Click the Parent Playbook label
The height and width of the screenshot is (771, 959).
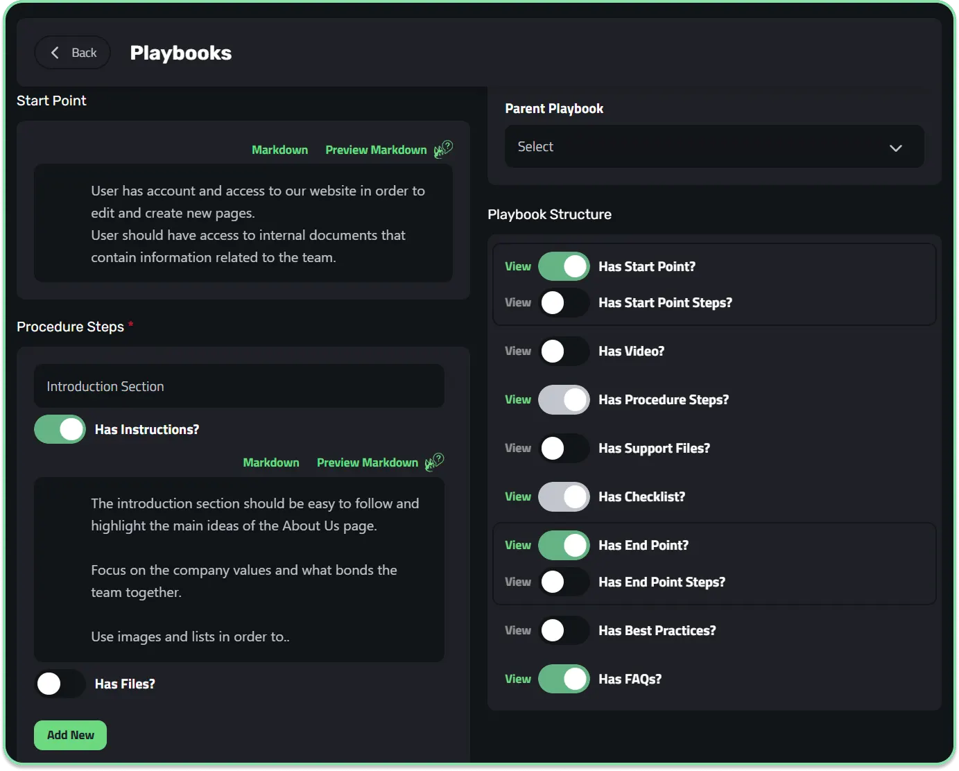(554, 109)
